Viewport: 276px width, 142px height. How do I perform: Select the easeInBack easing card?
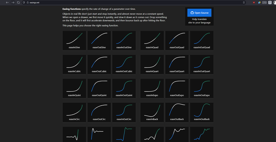[152, 112]
